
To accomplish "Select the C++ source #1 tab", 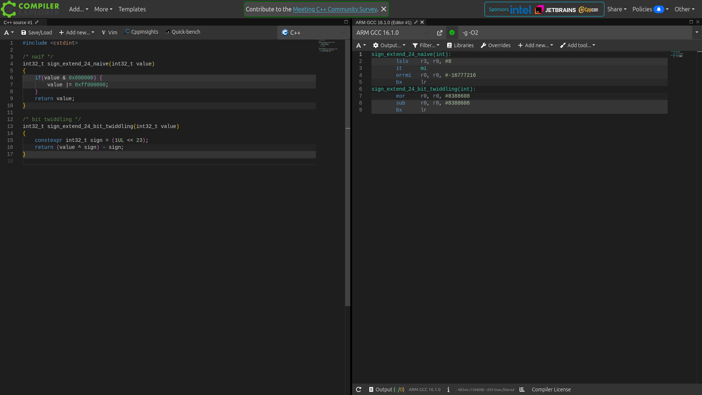I will tap(18, 22).
